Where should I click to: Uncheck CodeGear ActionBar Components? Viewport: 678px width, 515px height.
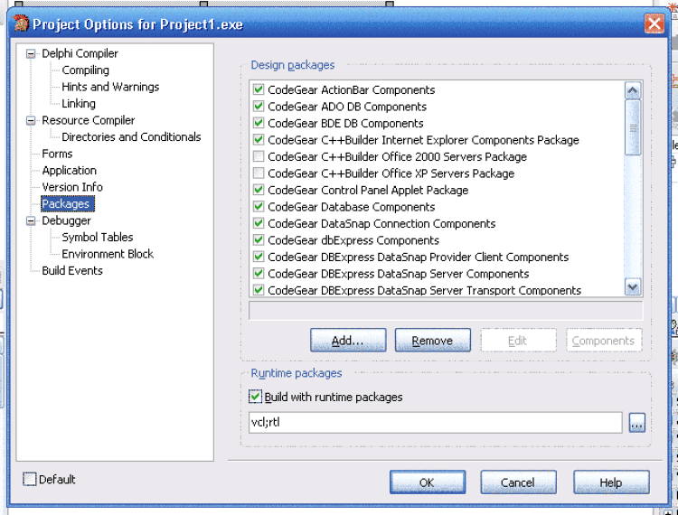pos(259,90)
